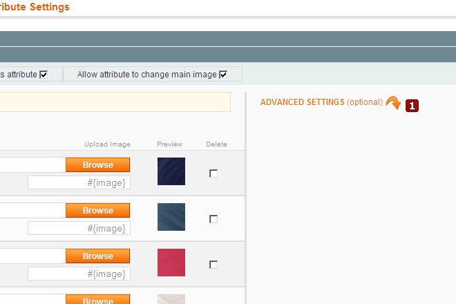Hit Browse button in the crimson swatch row

click(x=98, y=256)
